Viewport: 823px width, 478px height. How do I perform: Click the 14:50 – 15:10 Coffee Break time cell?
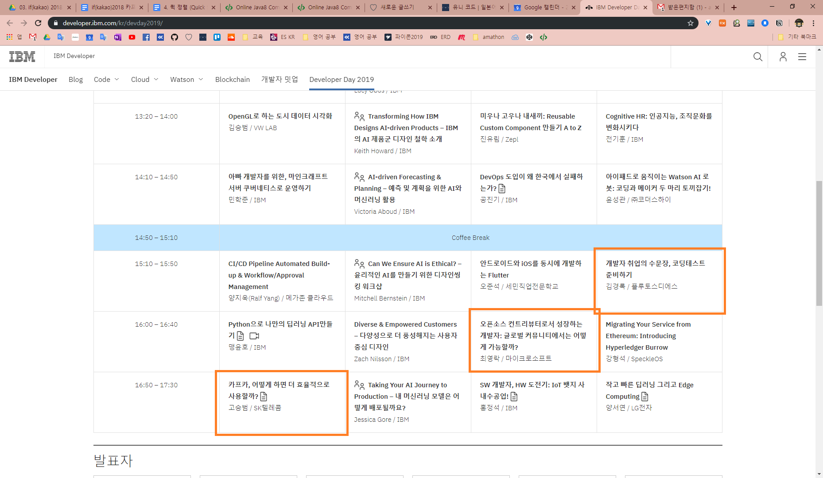click(x=156, y=238)
